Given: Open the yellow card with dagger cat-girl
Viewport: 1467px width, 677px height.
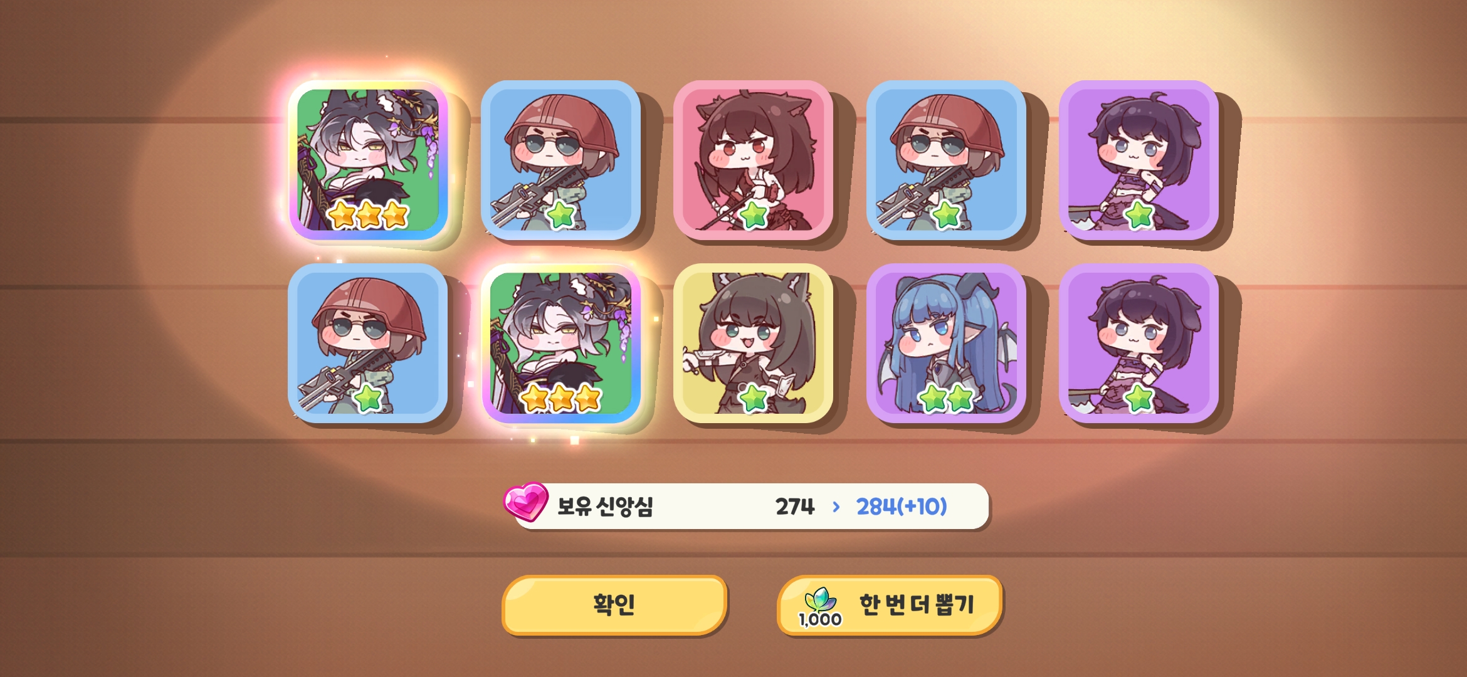Looking at the screenshot, I should pyautogui.click(x=753, y=343).
